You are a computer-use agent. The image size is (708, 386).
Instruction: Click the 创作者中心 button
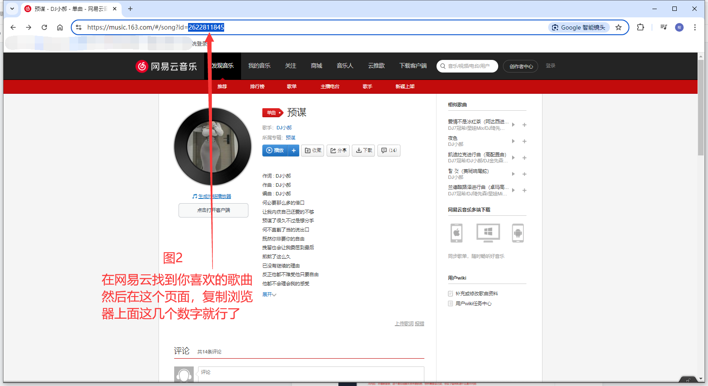click(521, 66)
